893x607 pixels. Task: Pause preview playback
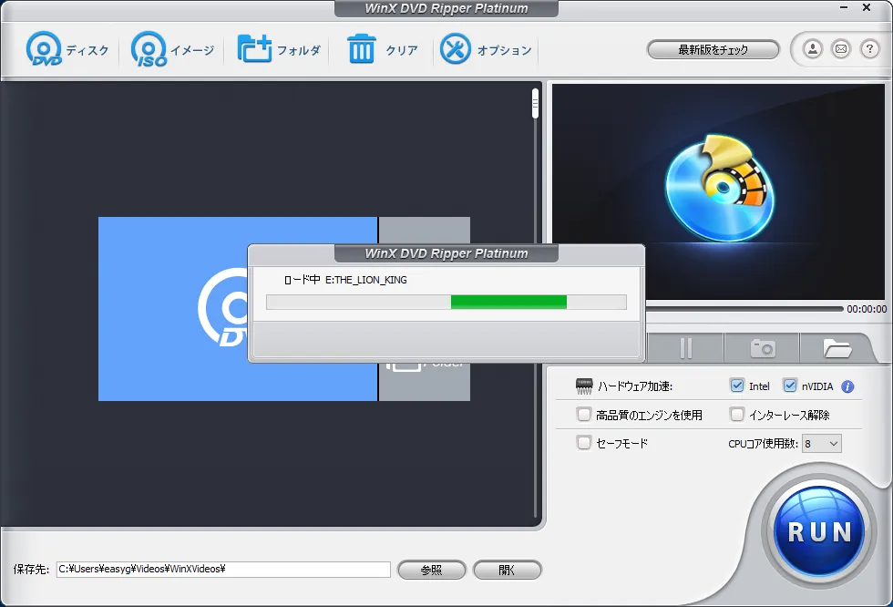[685, 348]
